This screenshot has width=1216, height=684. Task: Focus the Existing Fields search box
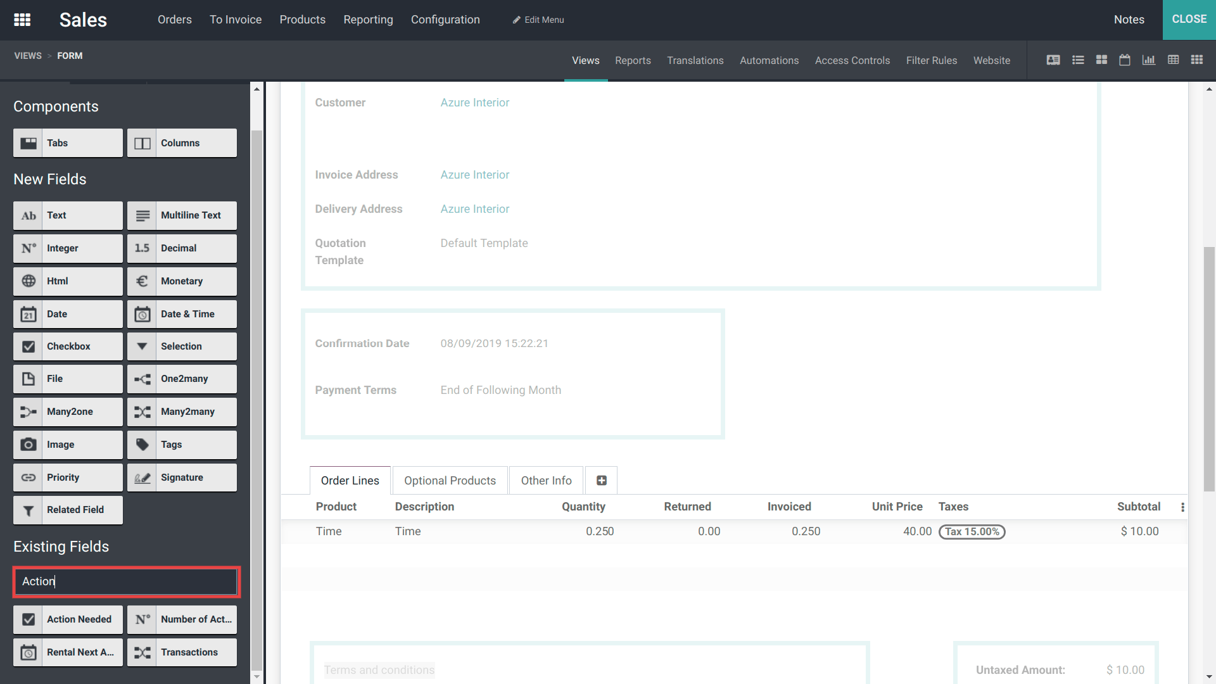point(126,581)
